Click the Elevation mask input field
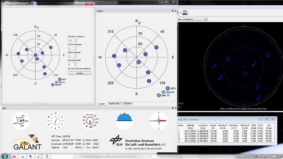 (71, 64)
